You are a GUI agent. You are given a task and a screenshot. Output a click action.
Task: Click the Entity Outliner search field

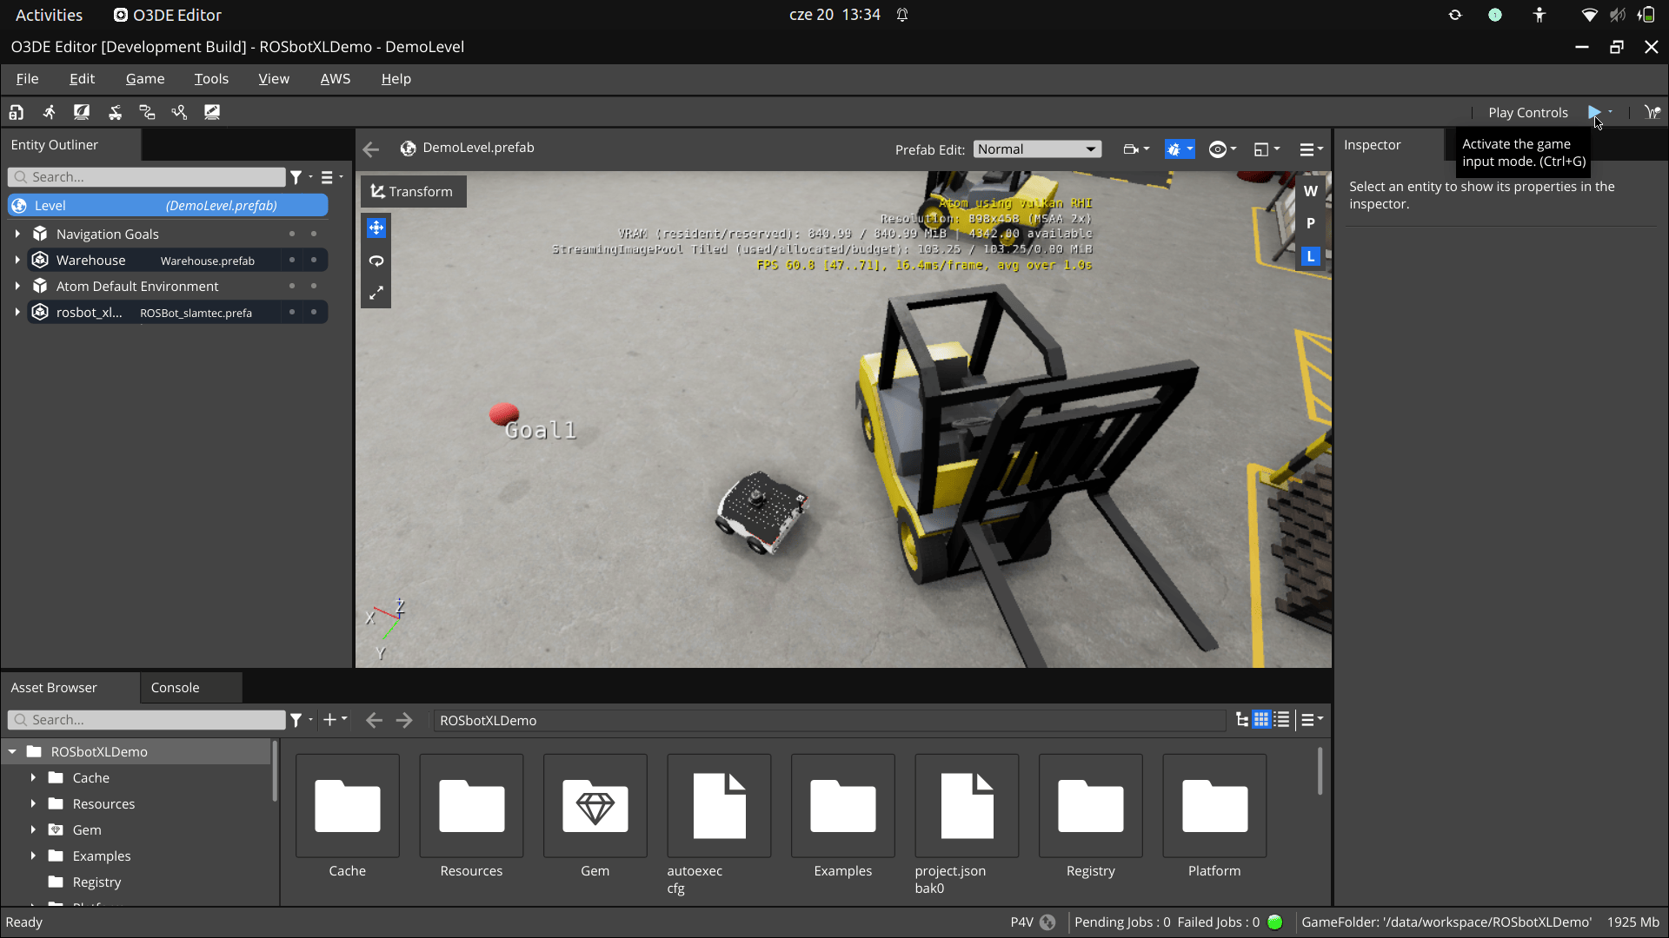pos(146,177)
